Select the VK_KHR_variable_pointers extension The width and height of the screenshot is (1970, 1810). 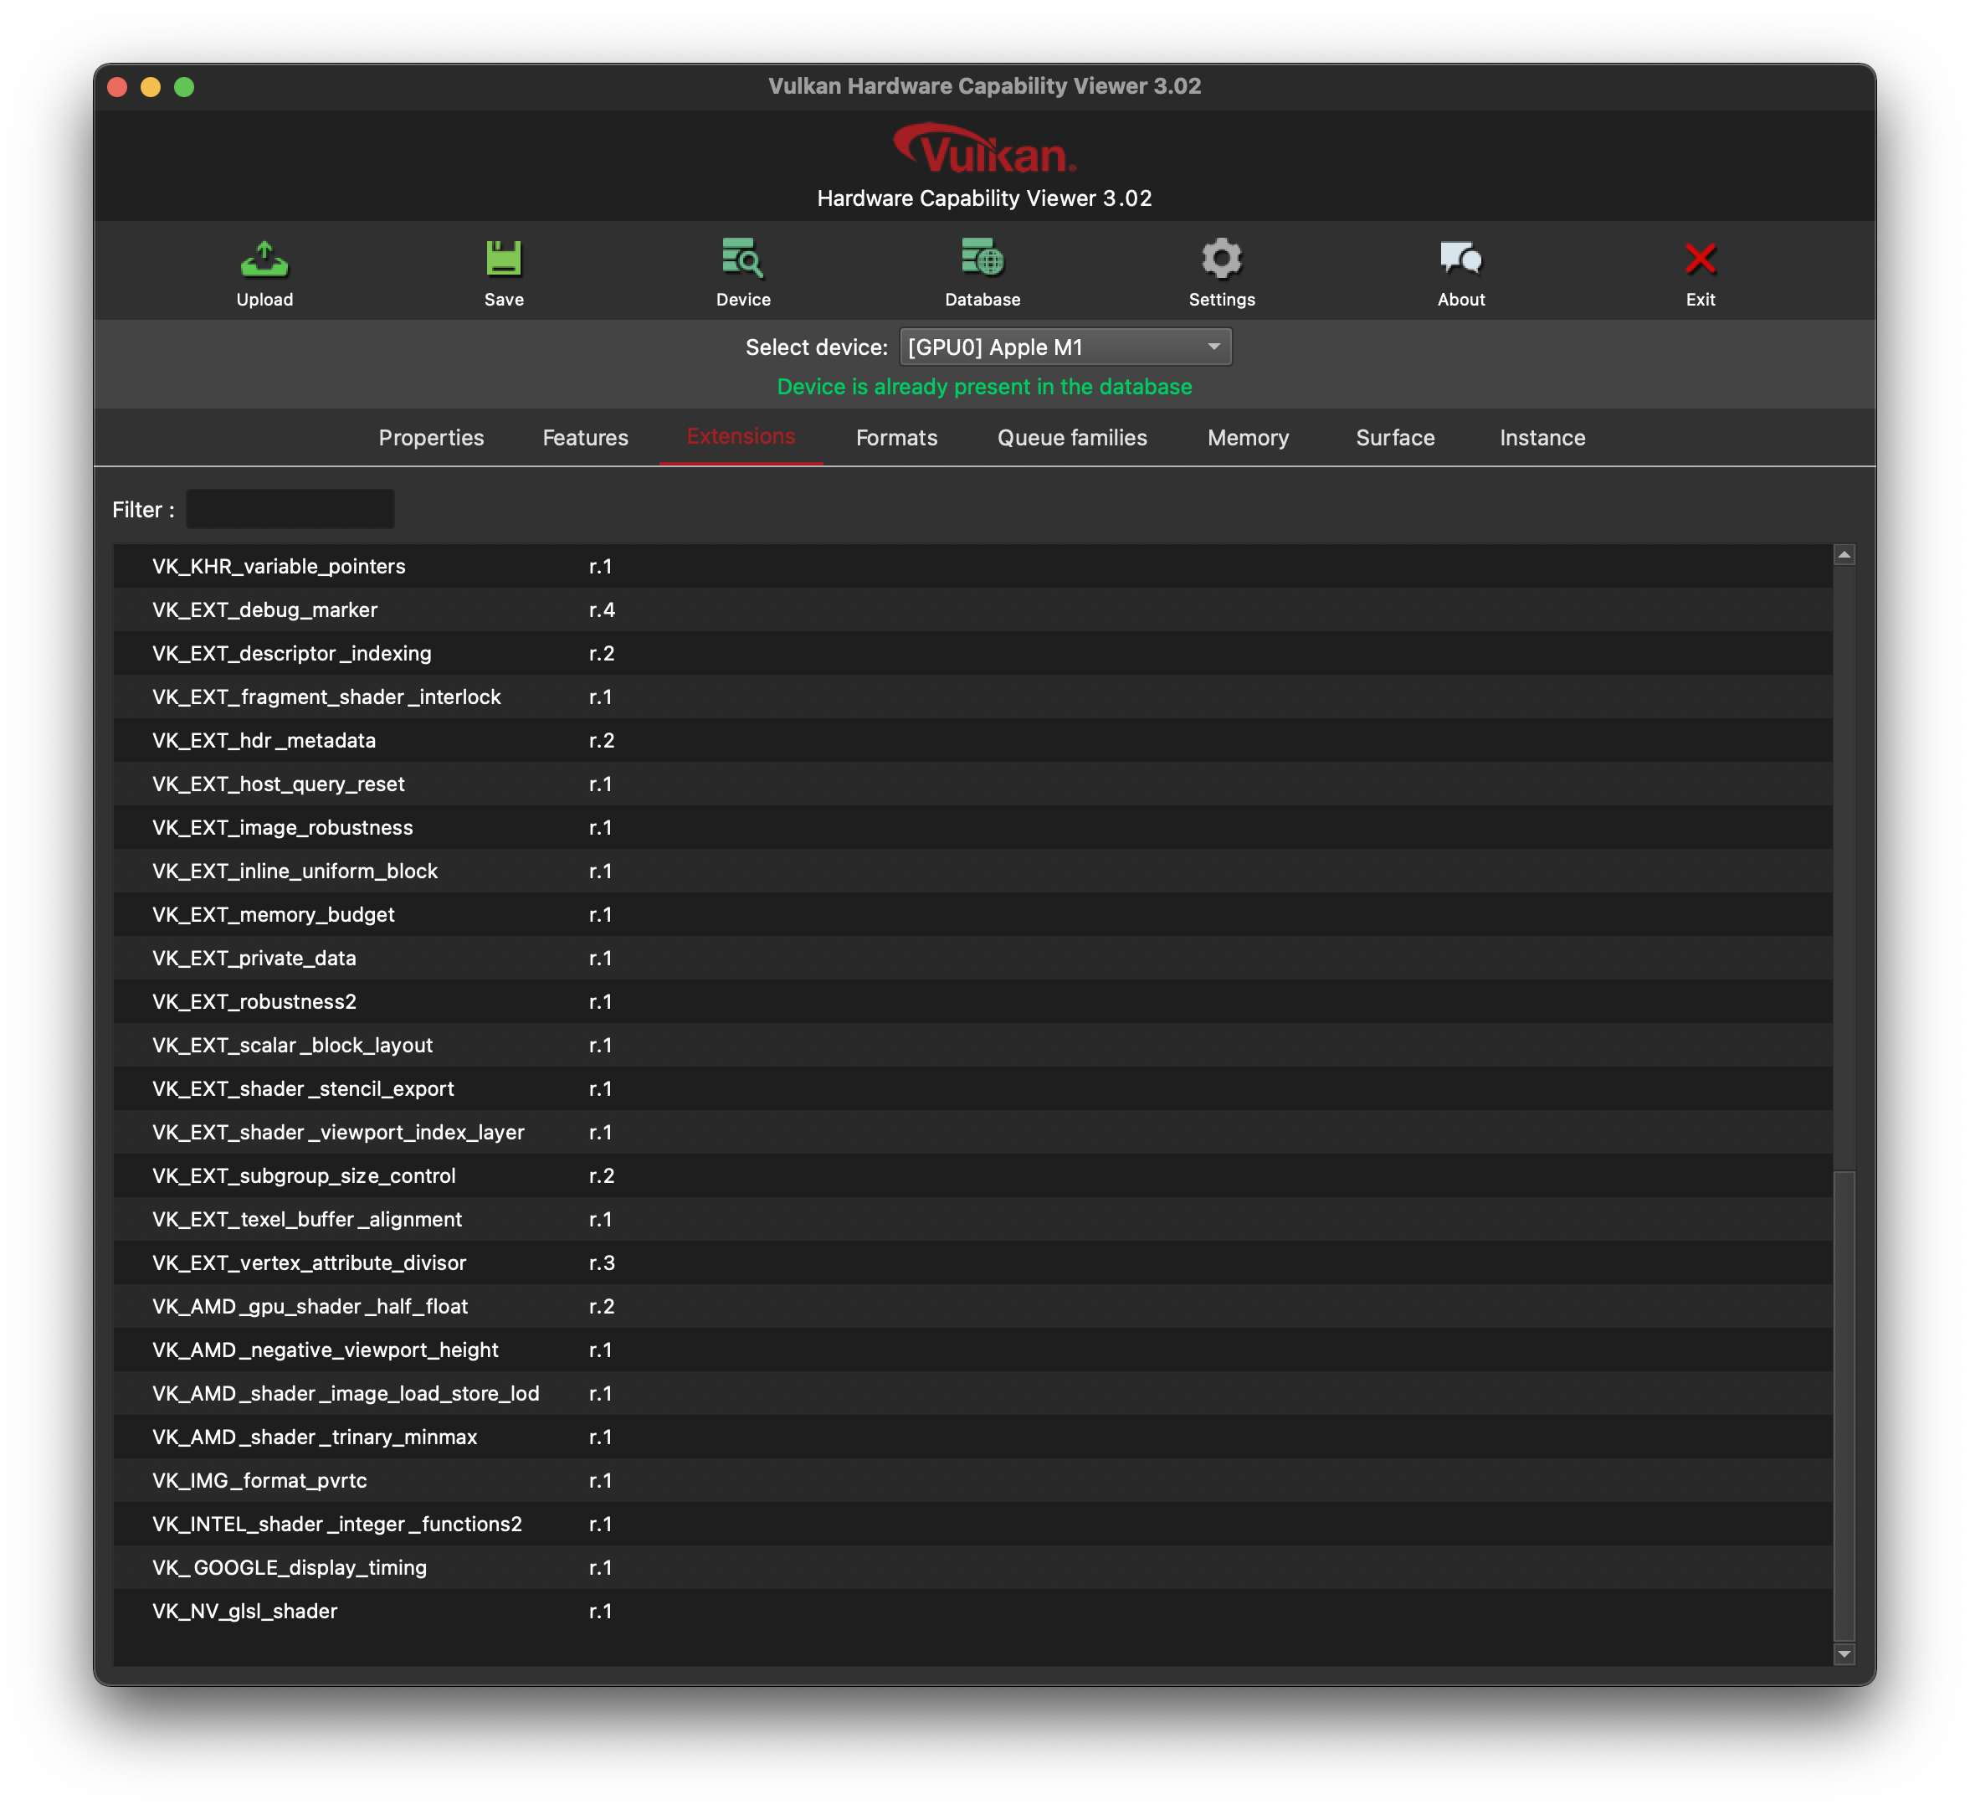587,566
